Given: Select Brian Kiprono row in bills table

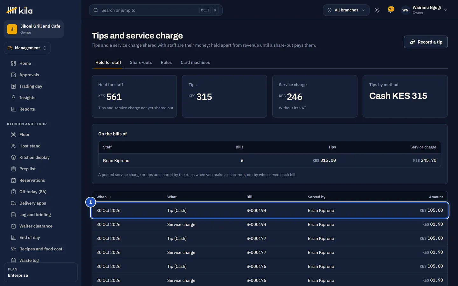Looking at the screenshot, I should (x=270, y=160).
